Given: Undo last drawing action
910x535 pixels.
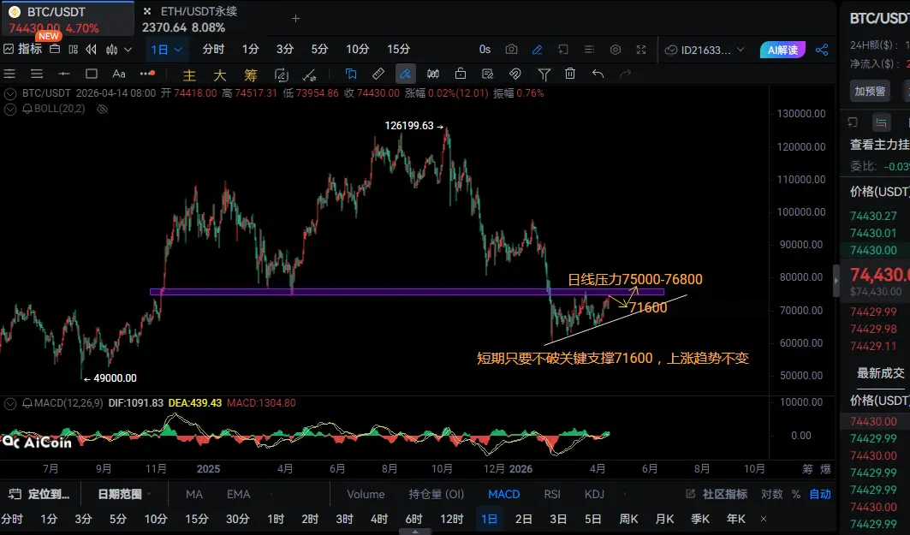Looking at the screenshot, I should tap(598, 74).
